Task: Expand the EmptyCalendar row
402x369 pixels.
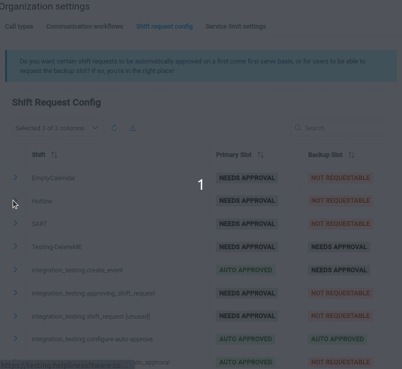Action: (16, 177)
